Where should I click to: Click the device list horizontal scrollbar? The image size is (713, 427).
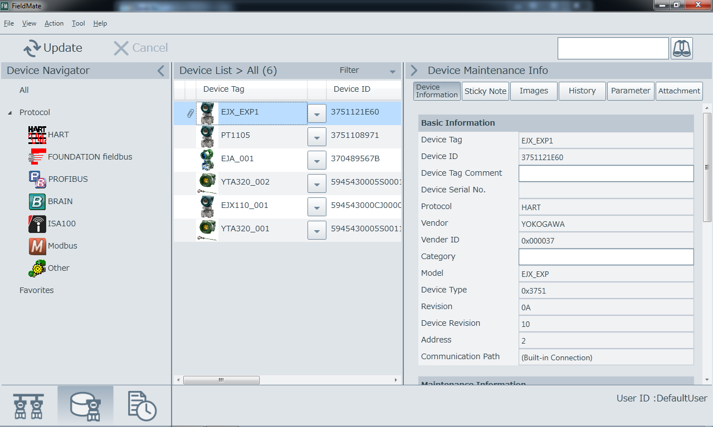tap(221, 380)
